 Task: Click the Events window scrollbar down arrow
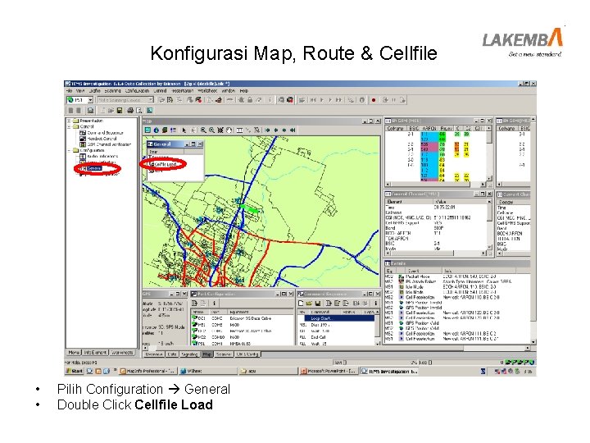click(x=533, y=342)
